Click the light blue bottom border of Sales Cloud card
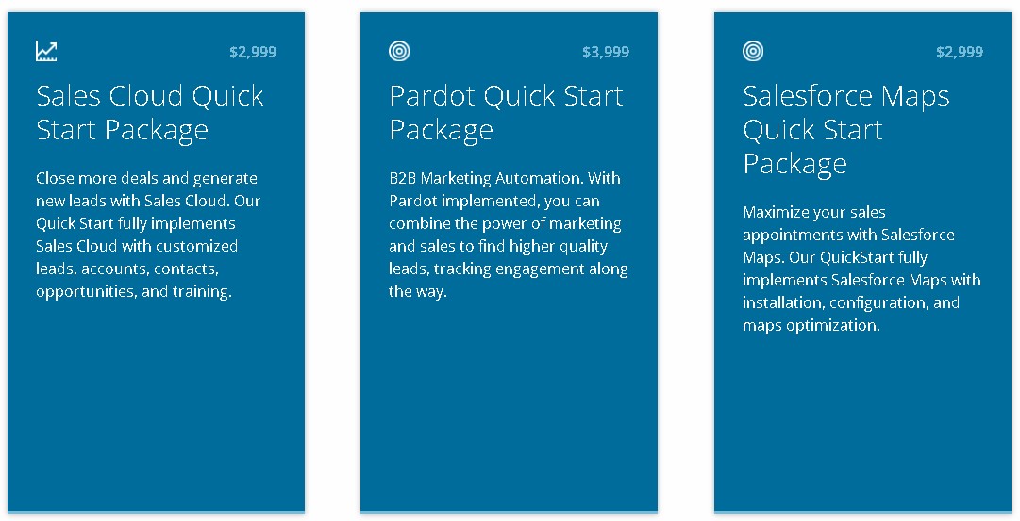 click(x=156, y=513)
